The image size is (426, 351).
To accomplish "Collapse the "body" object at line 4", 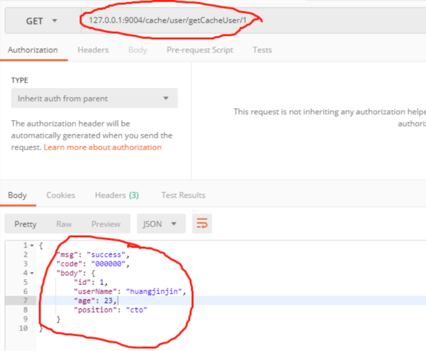I will 32,273.
